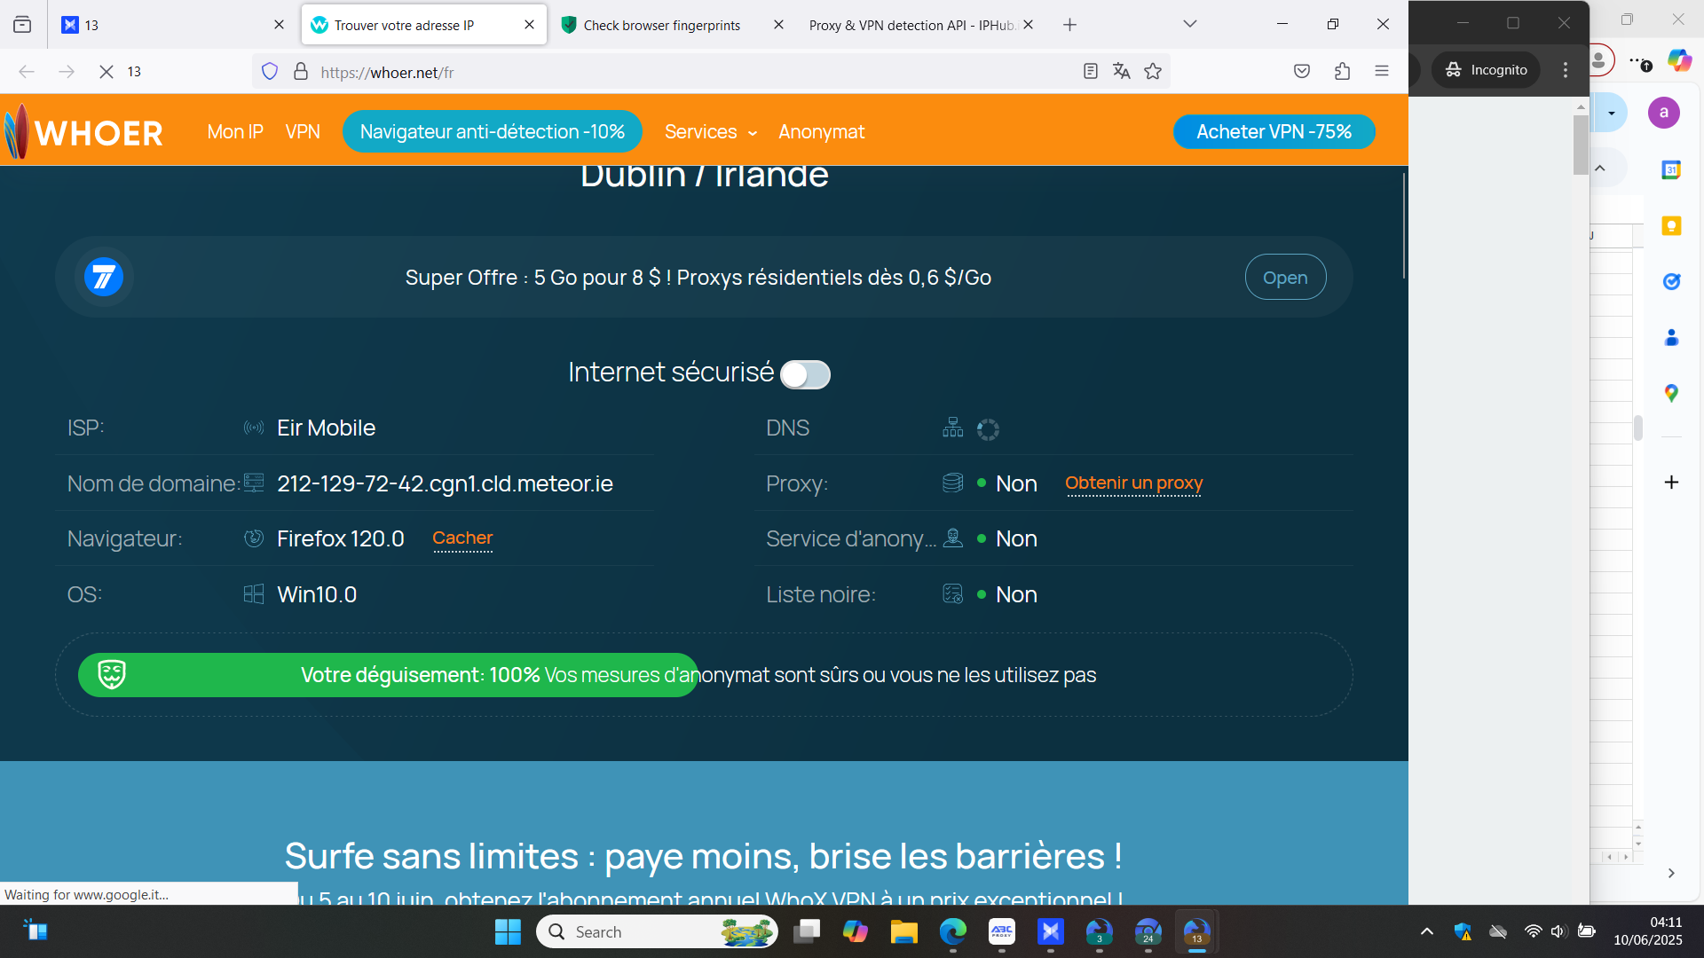
Task: Open Firefox hamburger application menu
Action: (x=1382, y=72)
